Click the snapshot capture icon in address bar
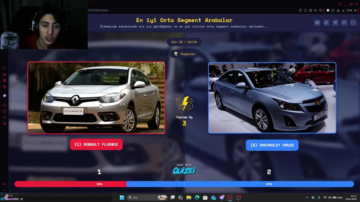 pyautogui.click(x=305, y=10)
